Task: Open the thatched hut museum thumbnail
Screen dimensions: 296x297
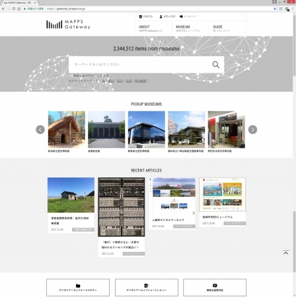Action: coord(67,129)
